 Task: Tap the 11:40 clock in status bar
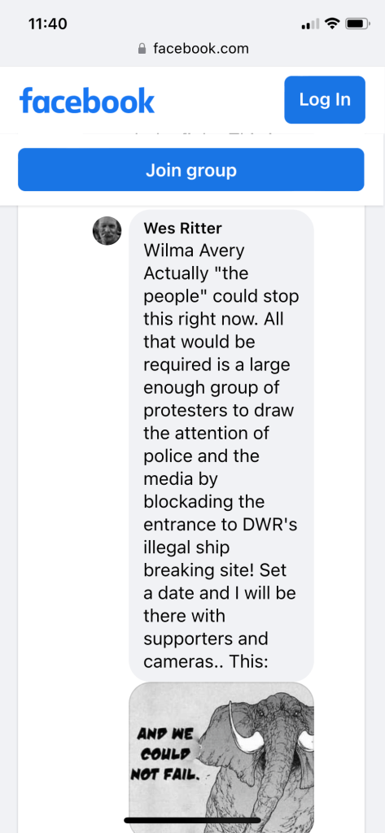[48, 24]
